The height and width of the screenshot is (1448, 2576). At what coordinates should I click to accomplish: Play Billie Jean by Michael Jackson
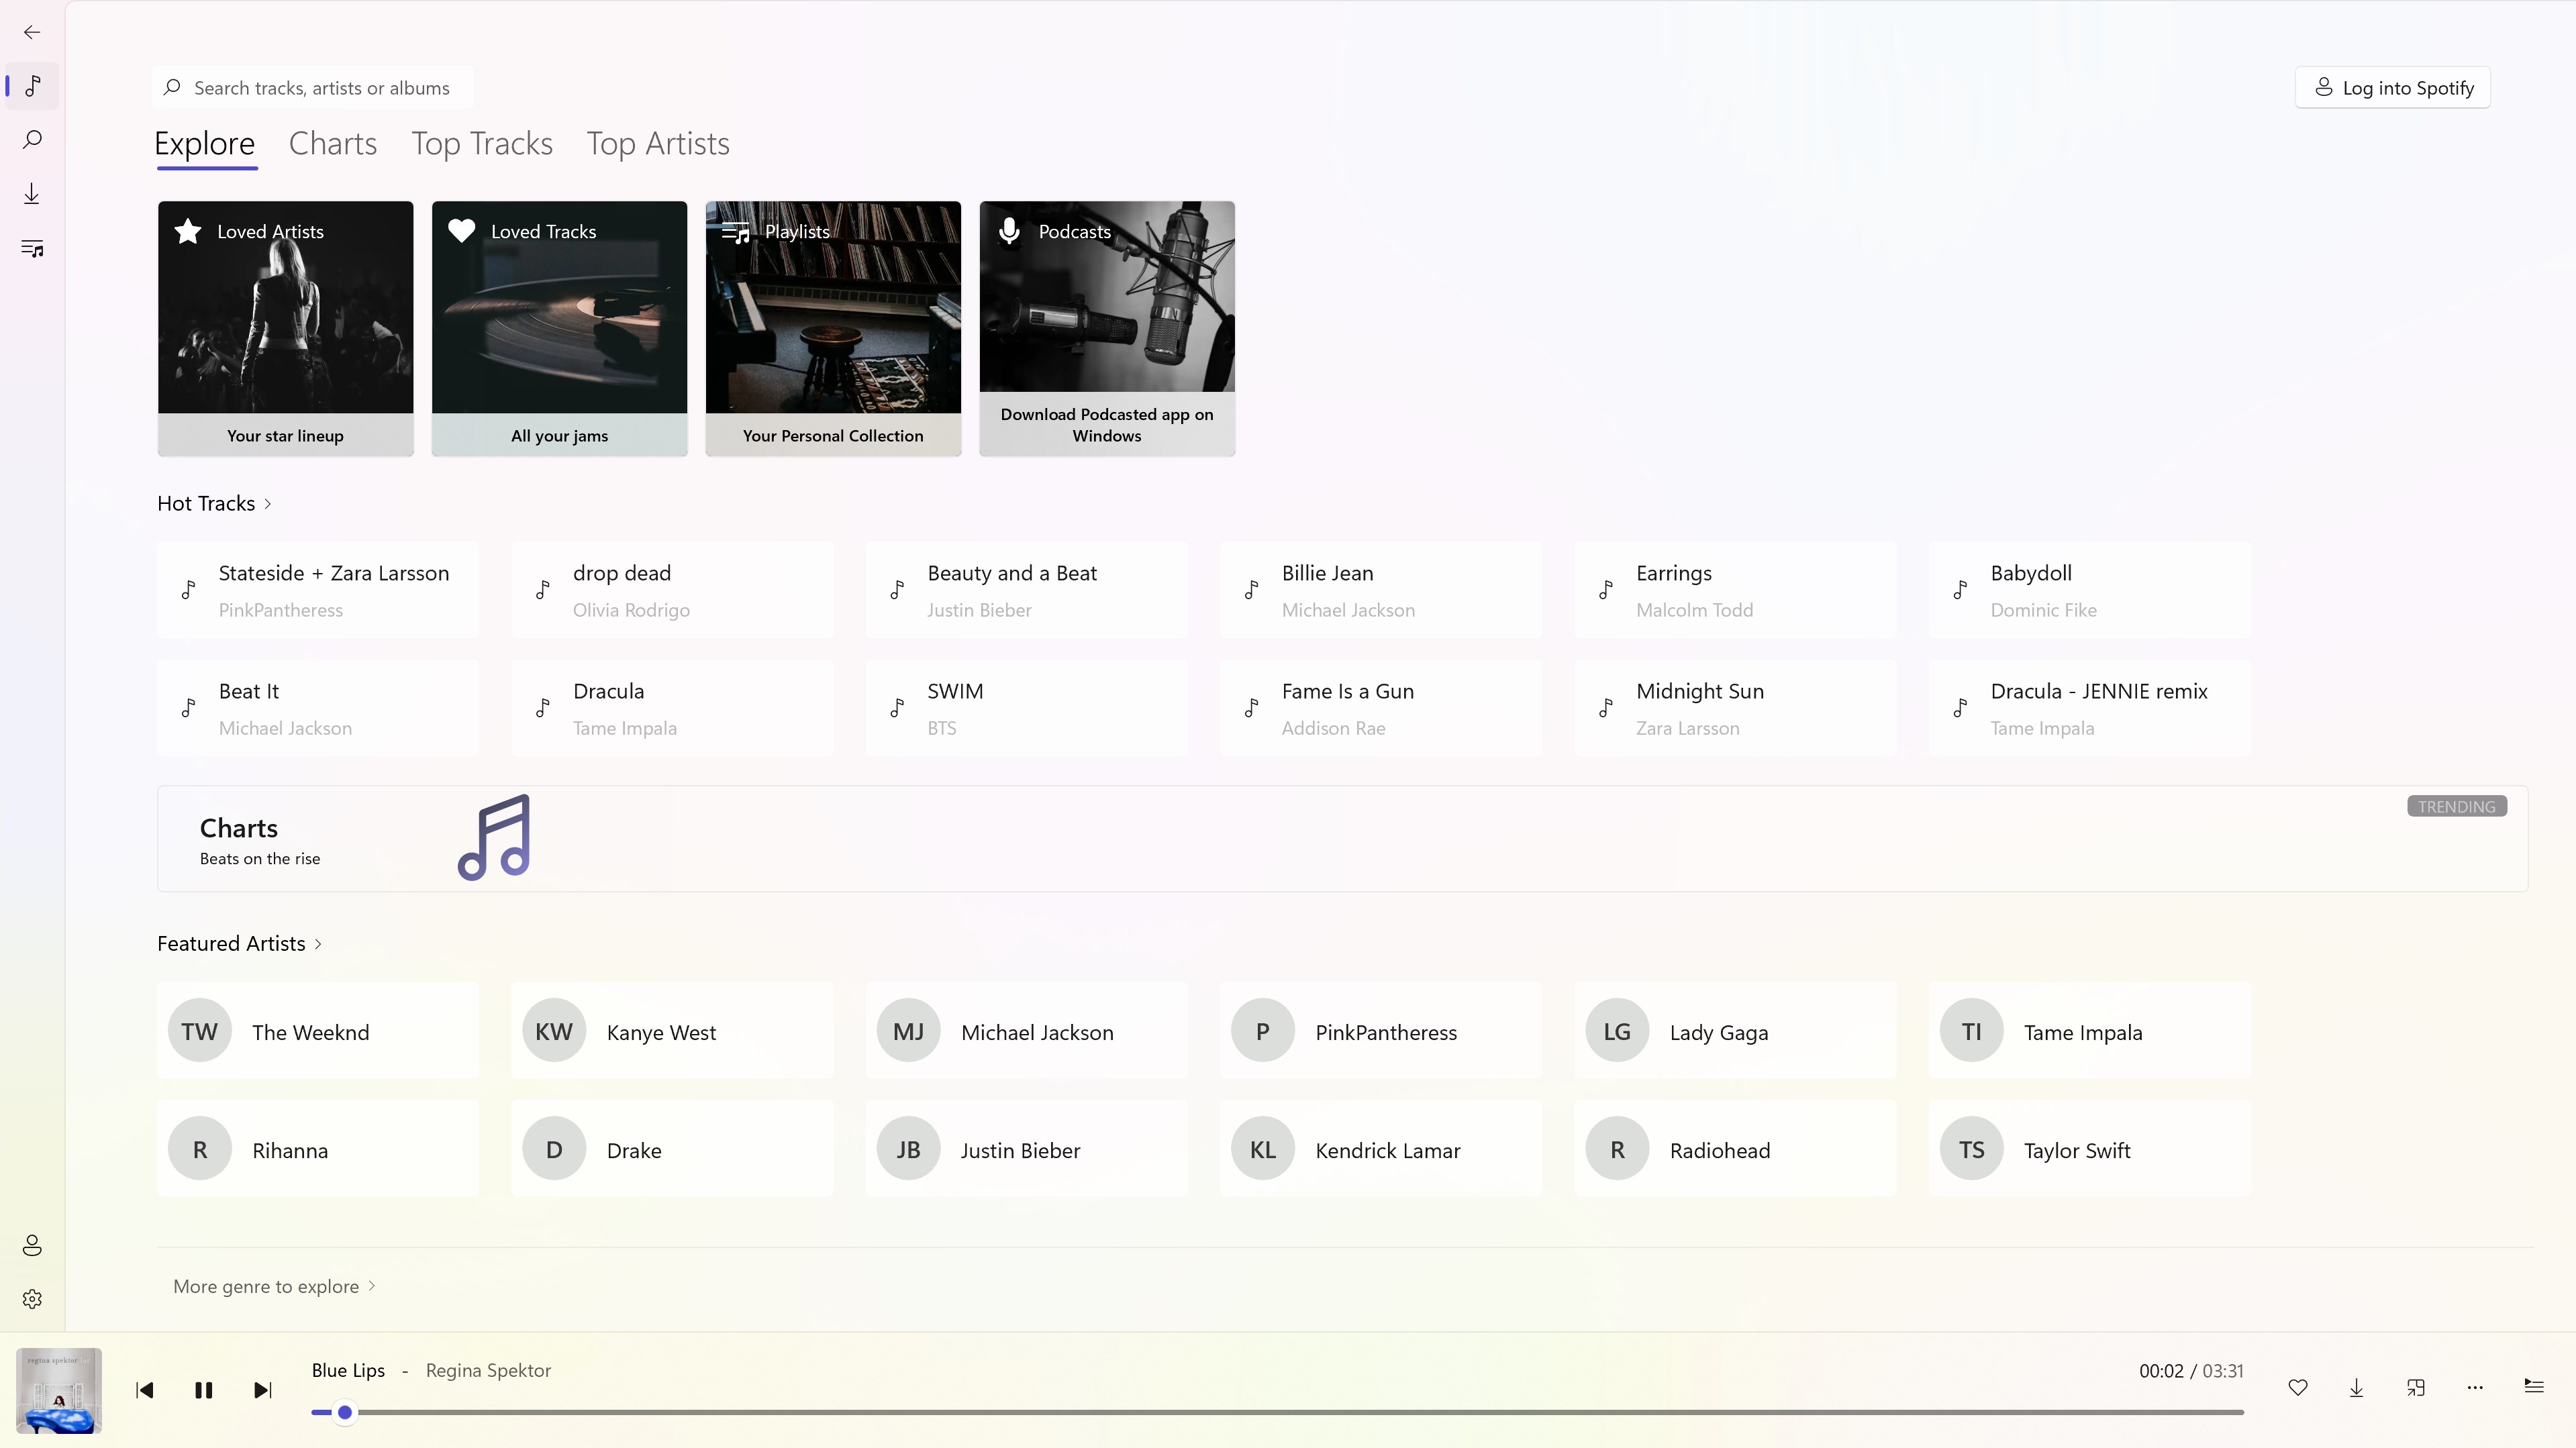(1381, 590)
